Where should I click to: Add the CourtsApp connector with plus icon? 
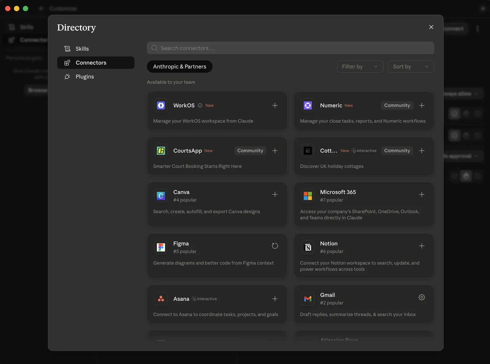coord(275,151)
